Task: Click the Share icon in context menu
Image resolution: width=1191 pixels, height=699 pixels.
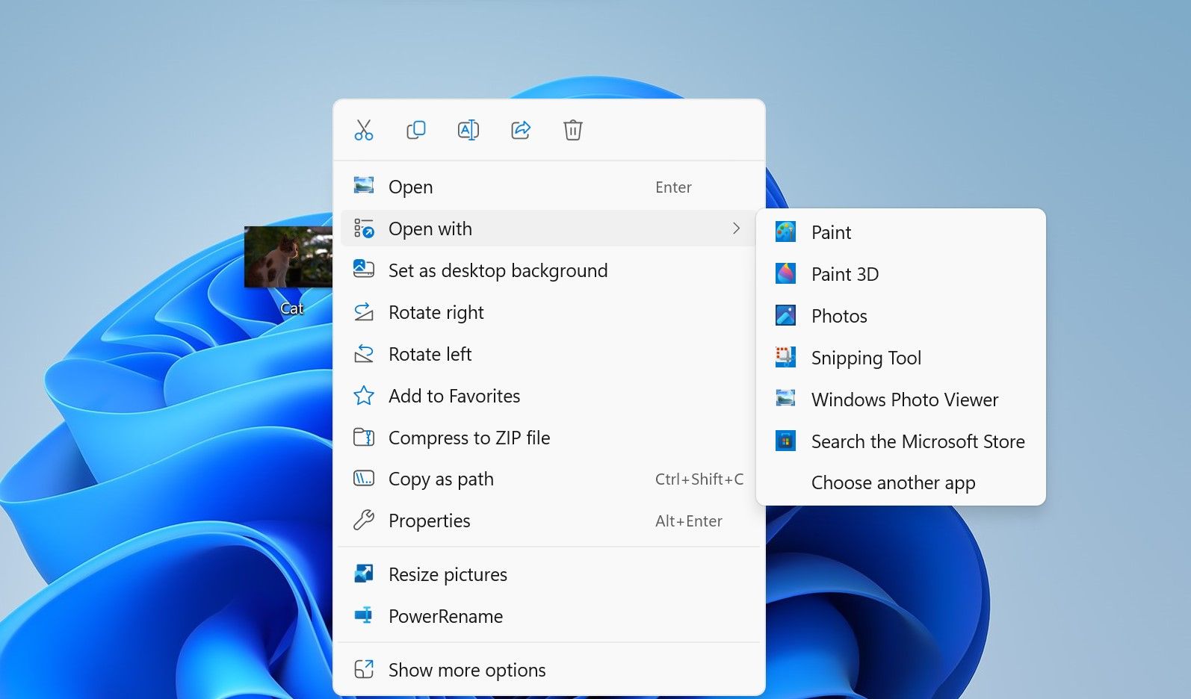Action: [x=521, y=130]
